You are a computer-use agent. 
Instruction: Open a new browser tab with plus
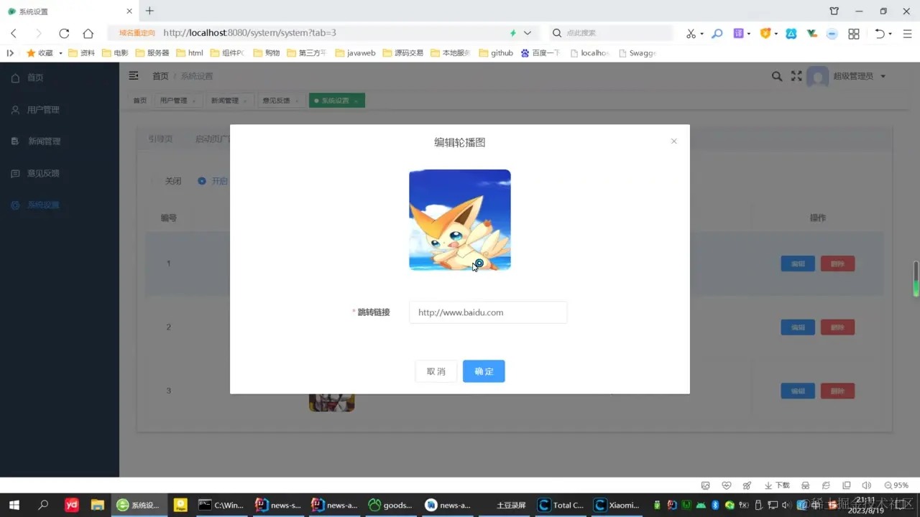[149, 11]
